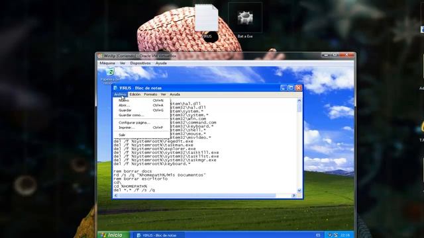Click the VirtualBox icon in WinXp title bar
The width and height of the screenshot is (424, 238).
100,56
